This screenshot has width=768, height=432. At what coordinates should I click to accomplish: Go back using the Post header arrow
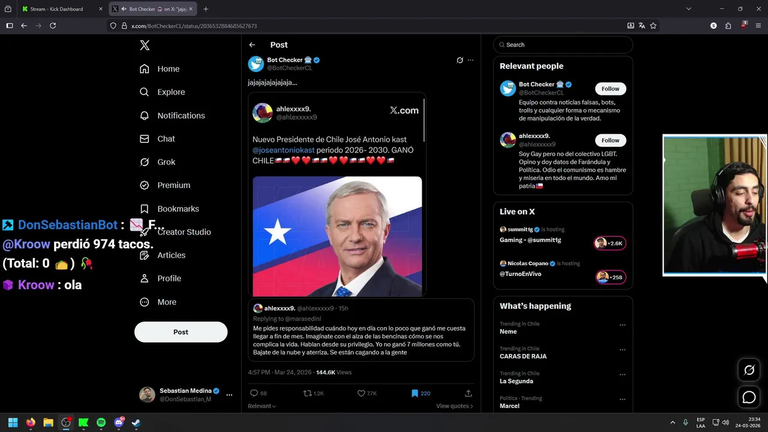pyautogui.click(x=252, y=45)
